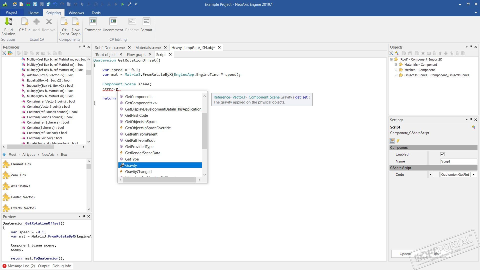Add a Flow Graph component
Image resolution: width=480 pixels, height=270 pixels.
coord(75,26)
